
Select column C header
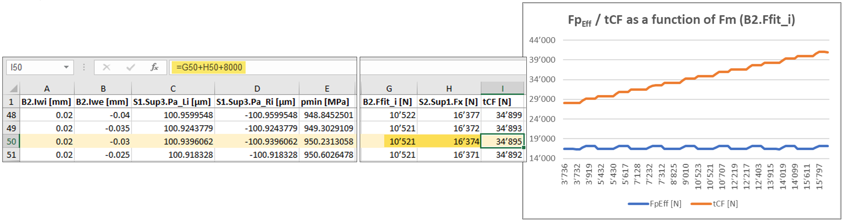pos(173,89)
